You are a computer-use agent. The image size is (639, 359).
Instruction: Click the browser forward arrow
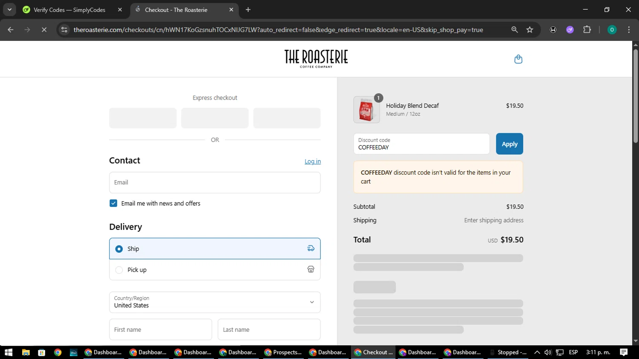(27, 30)
